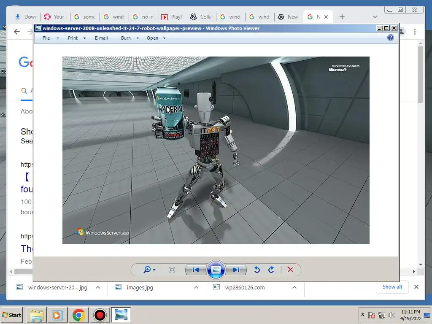The height and width of the screenshot is (324, 432).
Task: Close the active Chrome tab
Action: (x=326, y=17)
